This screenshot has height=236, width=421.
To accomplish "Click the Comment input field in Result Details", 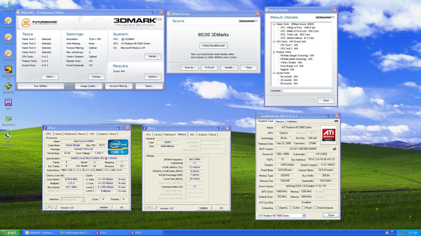I will pos(307,91).
